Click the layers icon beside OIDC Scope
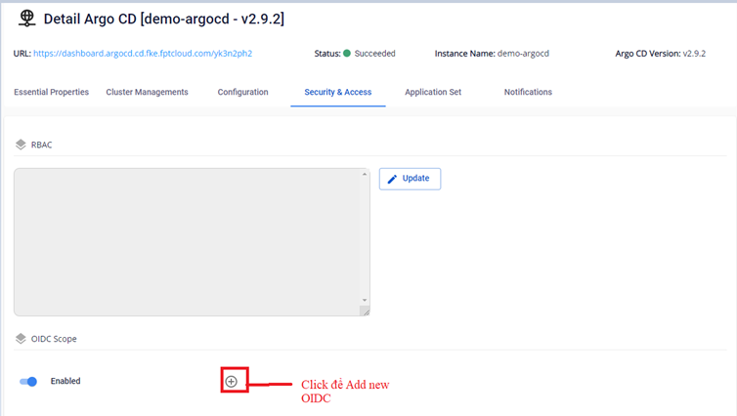 coord(21,339)
